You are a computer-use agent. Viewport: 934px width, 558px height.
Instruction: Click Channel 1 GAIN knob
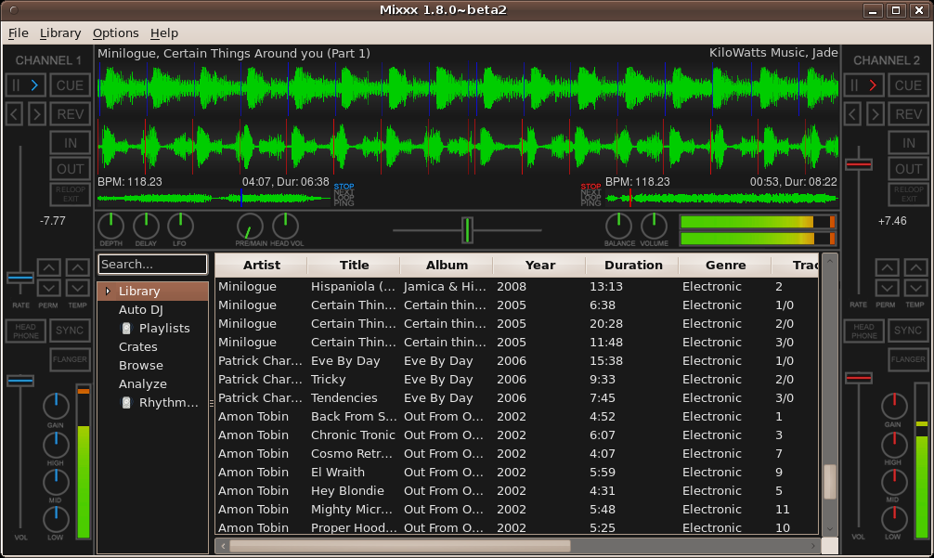click(56, 406)
